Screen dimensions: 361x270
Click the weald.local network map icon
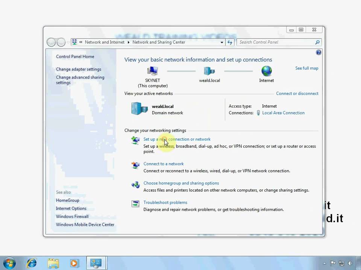coord(209,71)
